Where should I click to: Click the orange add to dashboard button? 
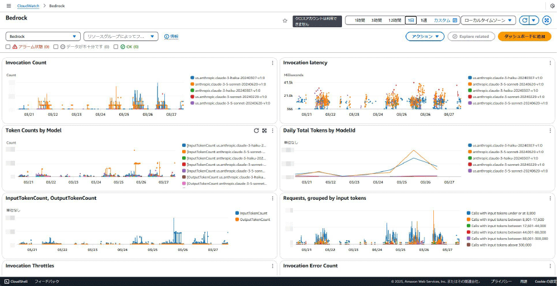(x=524, y=36)
